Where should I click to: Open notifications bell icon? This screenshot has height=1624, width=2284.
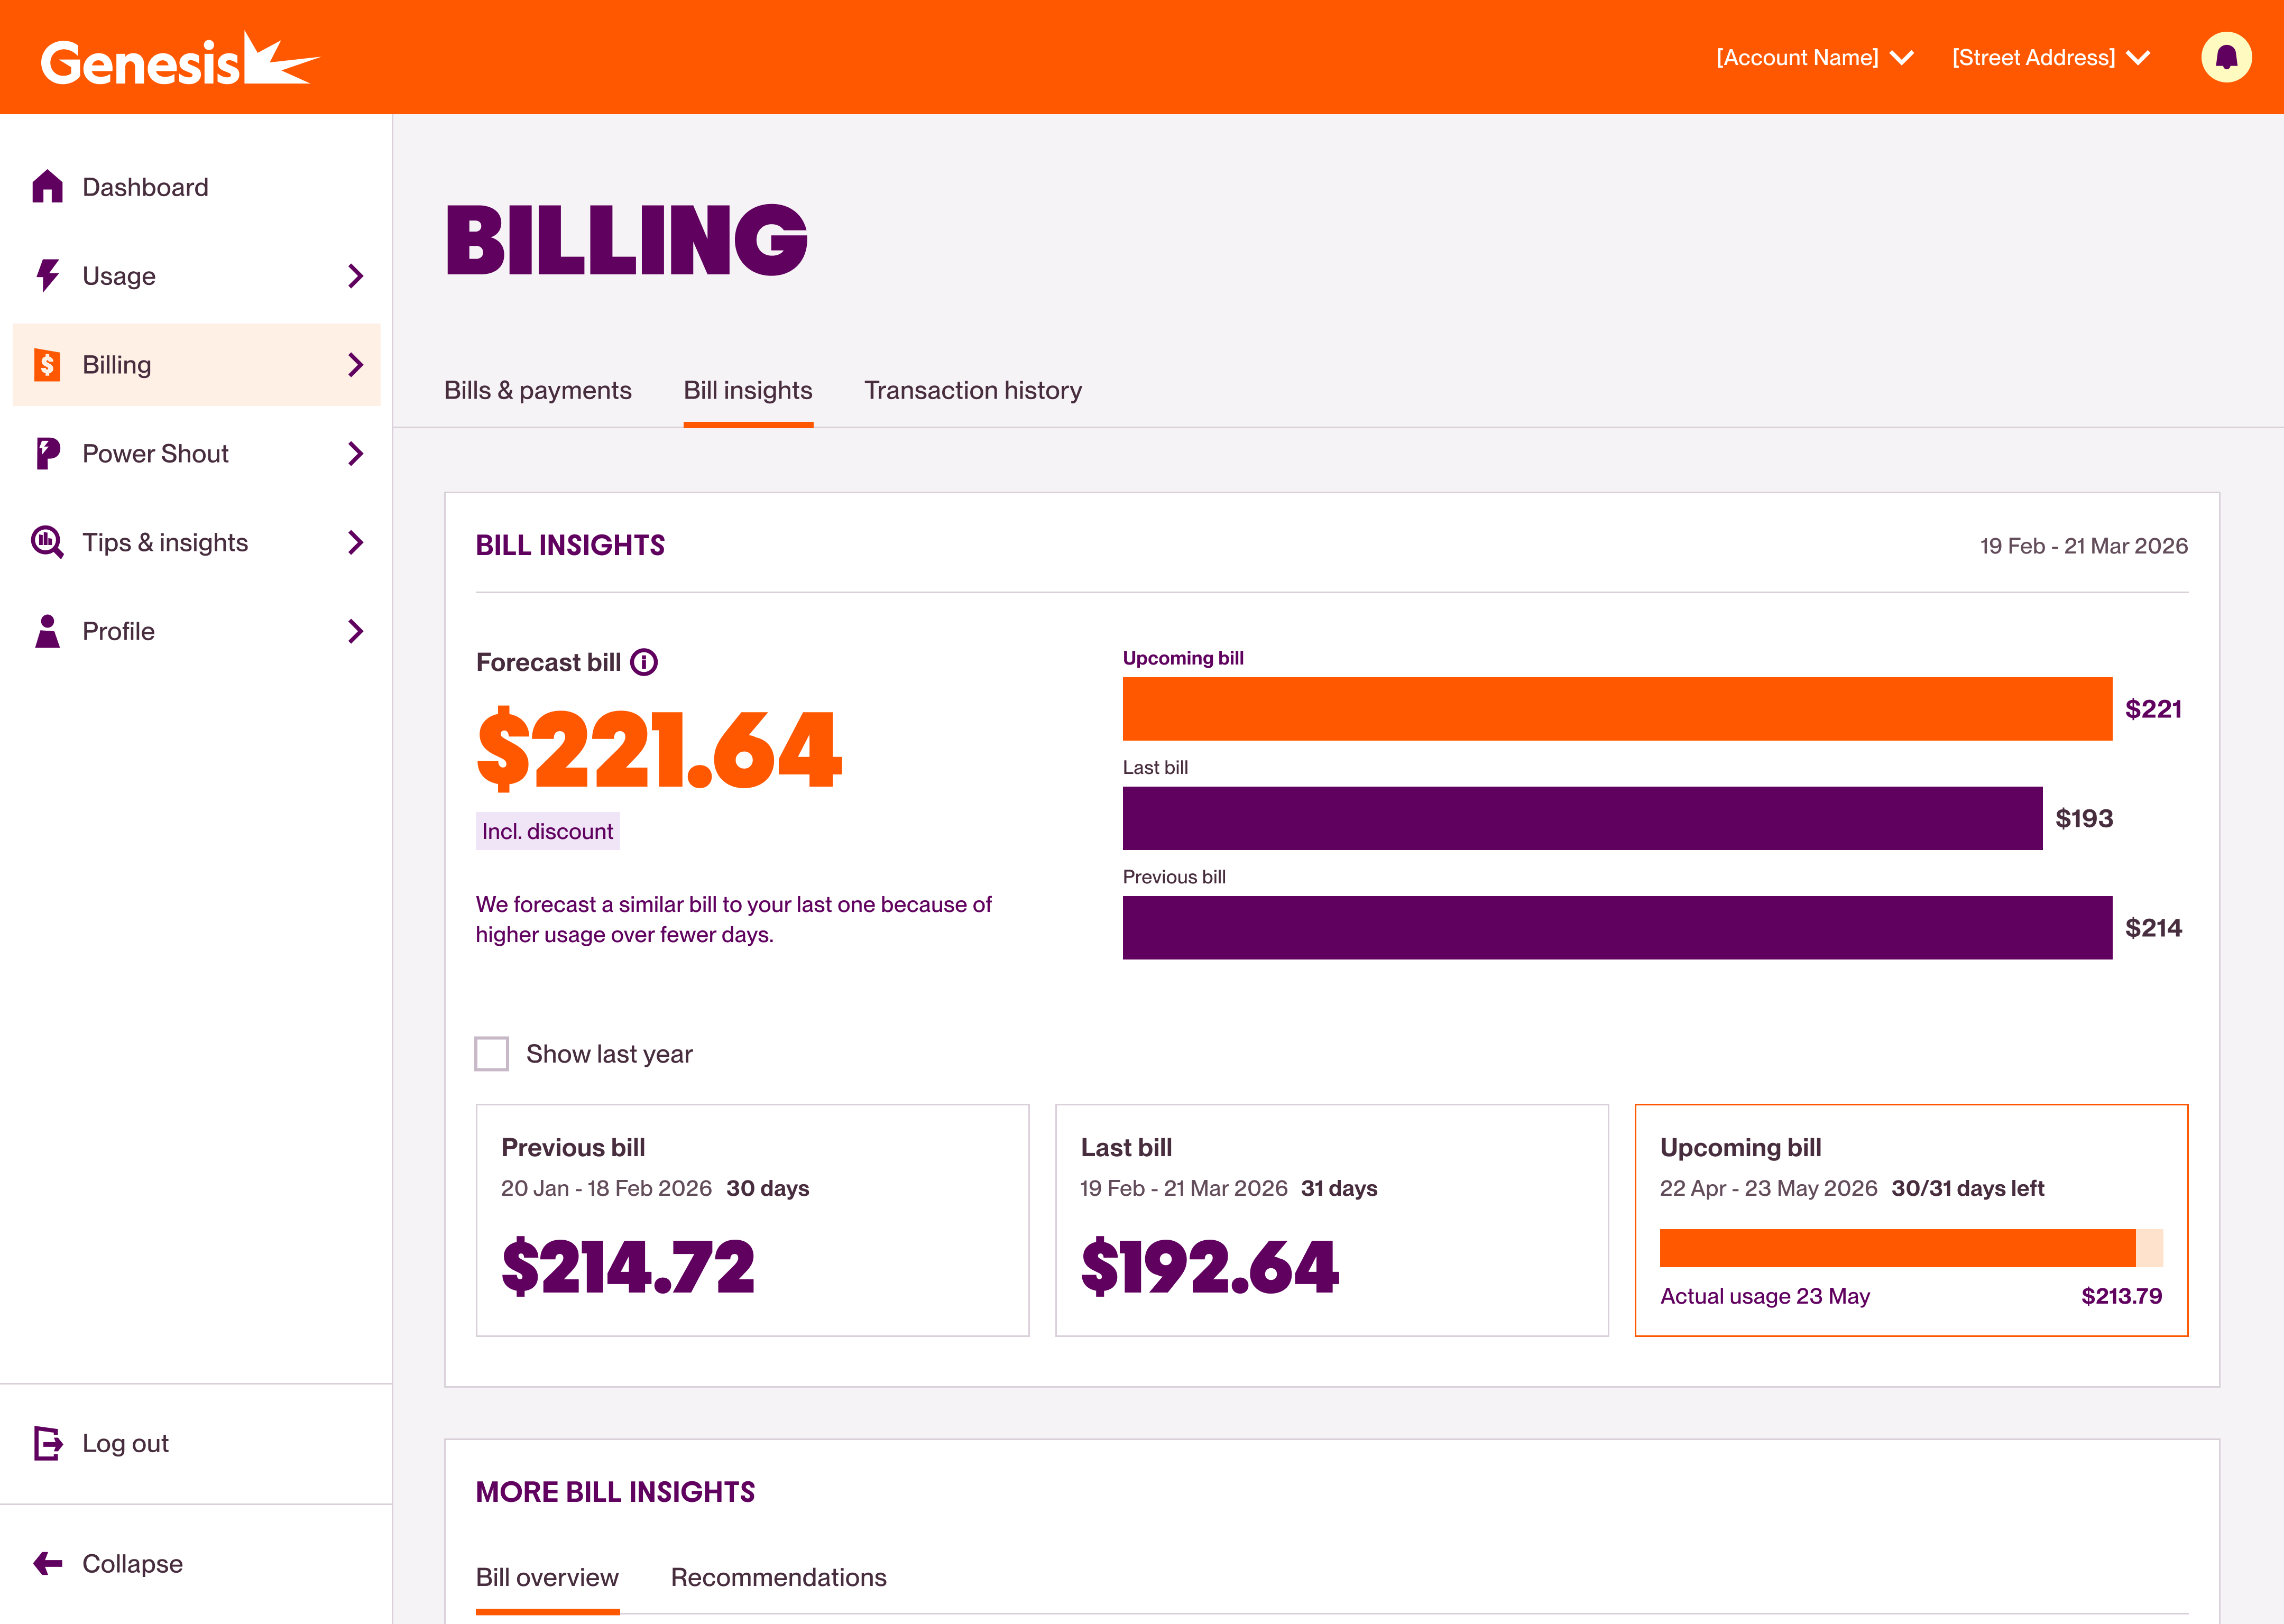2226,57
